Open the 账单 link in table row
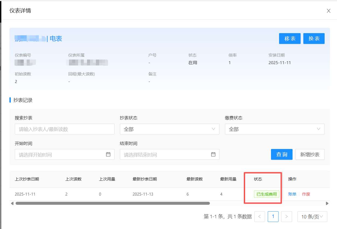This screenshot has height=229, width=337. coord(292,194)
